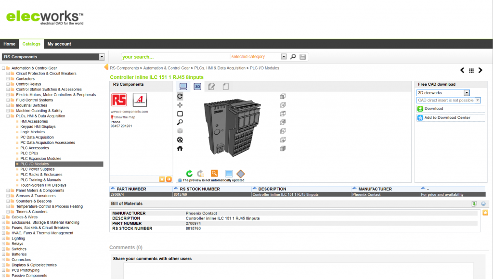The image size is (493, 279).
Task: Sort by the MANUFACTURER column header
Action: pyautogui.click(x=375, y=189)
